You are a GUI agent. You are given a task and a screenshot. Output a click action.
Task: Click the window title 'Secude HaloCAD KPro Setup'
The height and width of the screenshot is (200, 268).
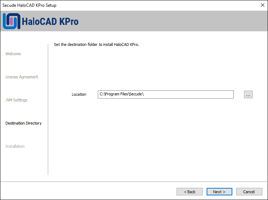[29, 5]
